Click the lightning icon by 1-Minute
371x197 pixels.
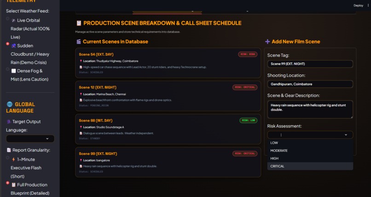tap(14, 159)
